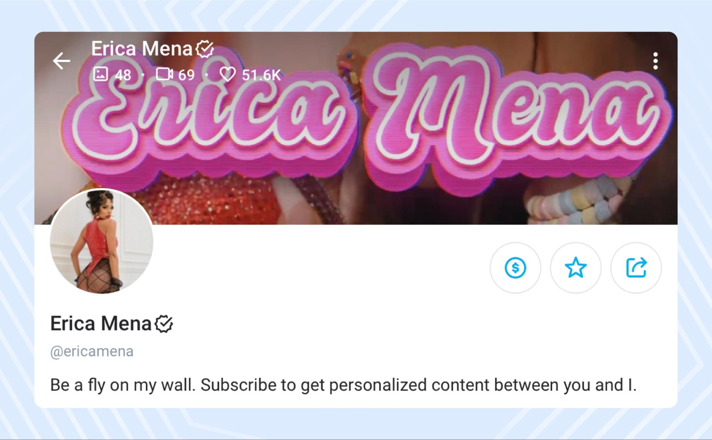Share the profile using the share icon
This screenshot has height=440, width=712.
(636, 268)
